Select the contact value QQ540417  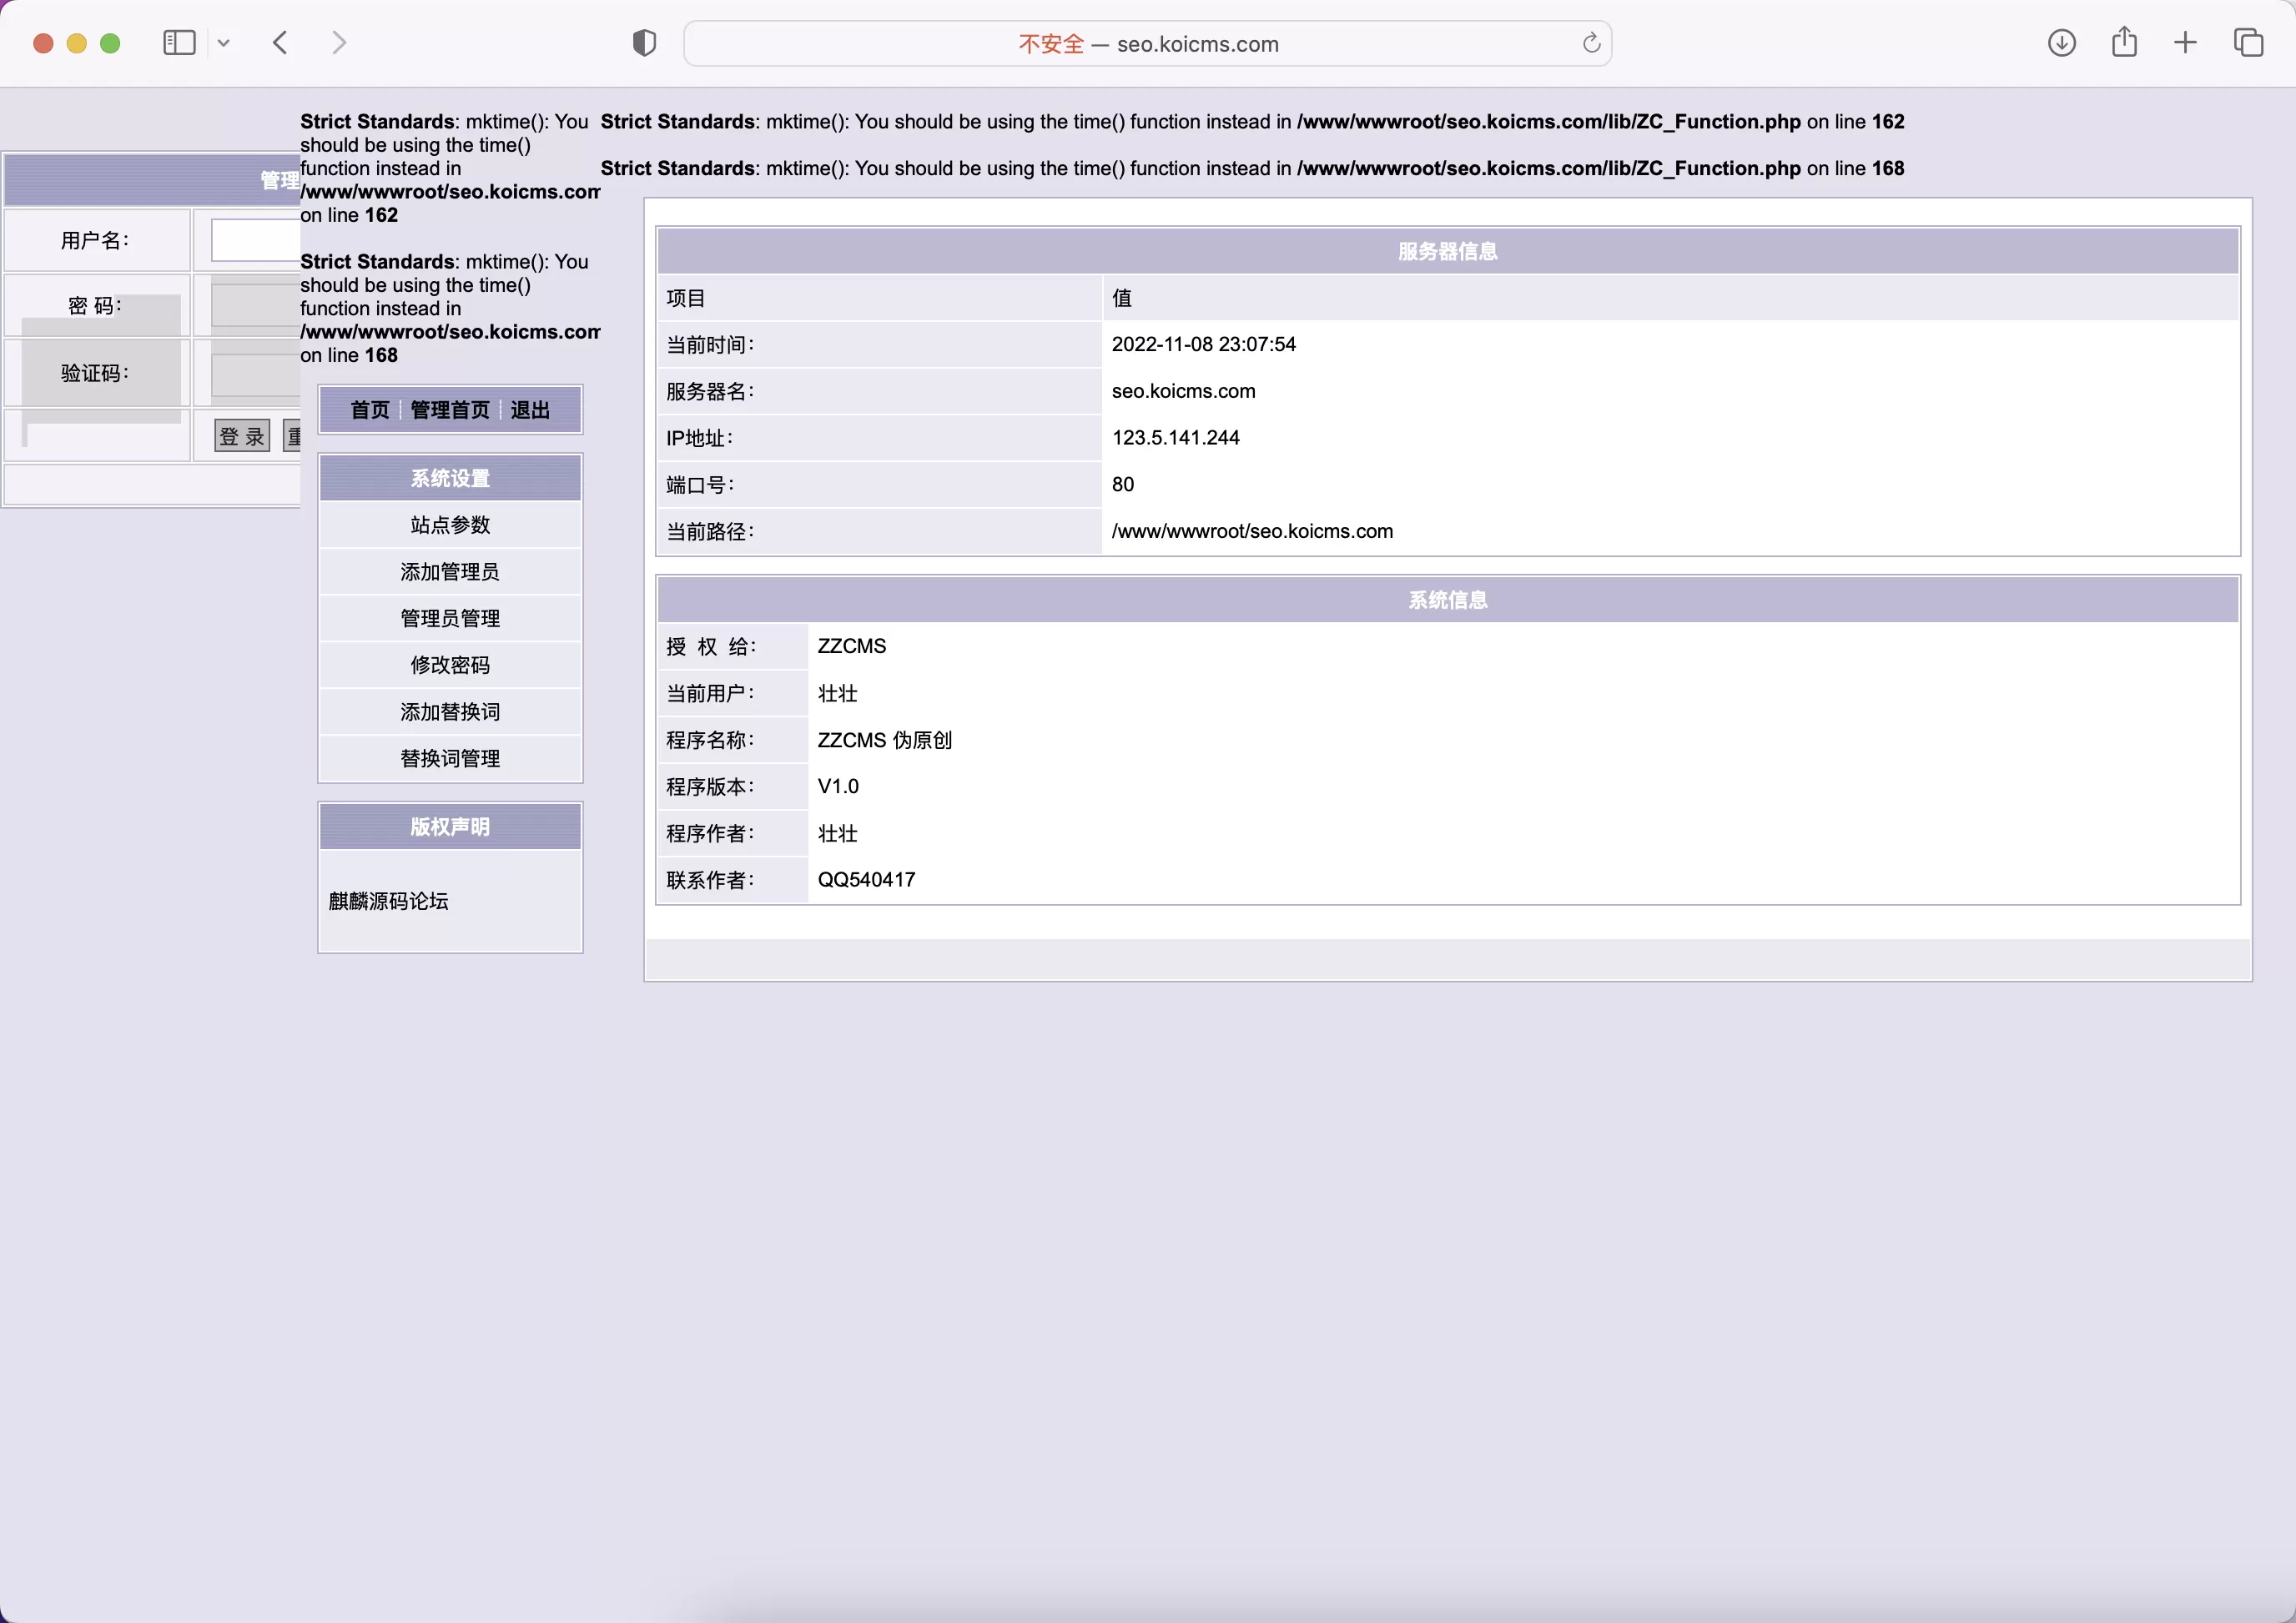pos(866,881)
